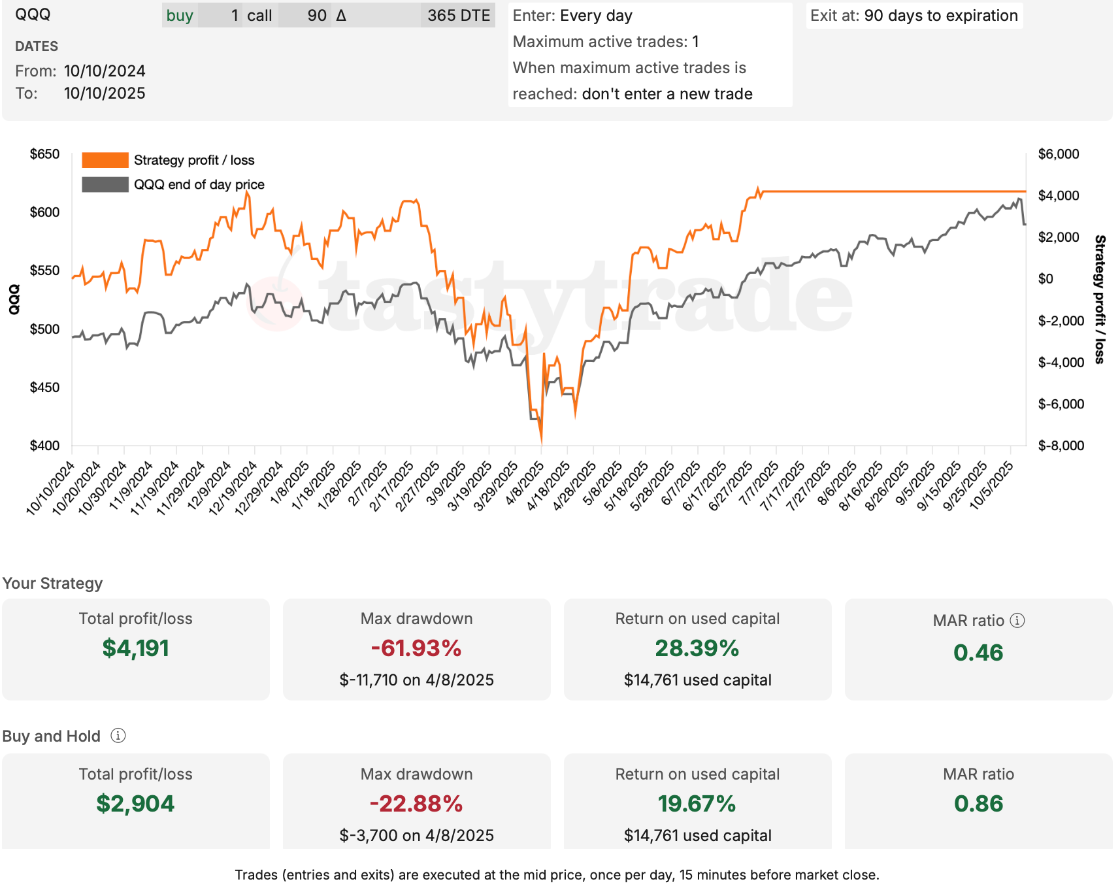Open the Enter frequency selector showing Every day
This screenshot has width=1120, height=890.
[x=595, y=15]
